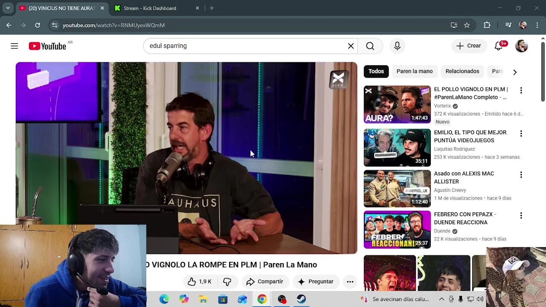Open more actions menu under the video
The height and width of the screenshot is (307, 546).
tap(350, 281)
